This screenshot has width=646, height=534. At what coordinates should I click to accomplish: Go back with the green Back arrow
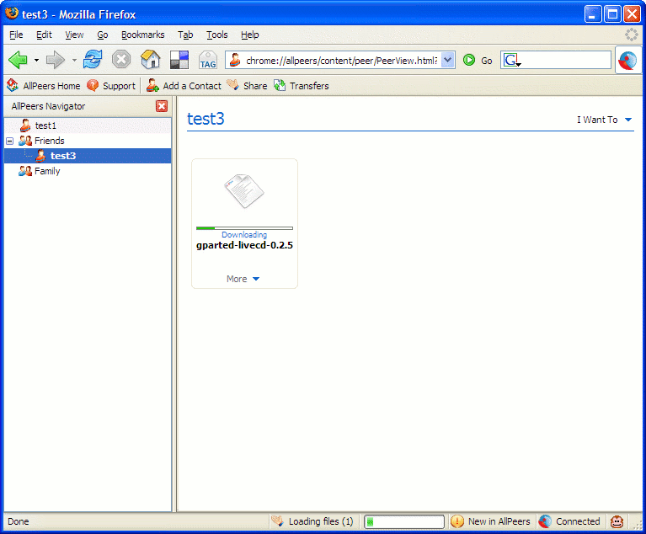(19, 60)
